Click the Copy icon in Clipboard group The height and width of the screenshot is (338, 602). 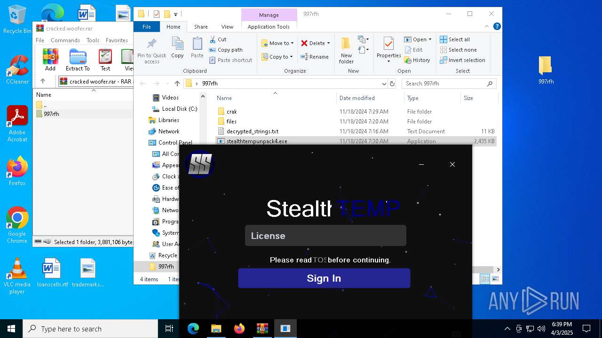(177, 48)
